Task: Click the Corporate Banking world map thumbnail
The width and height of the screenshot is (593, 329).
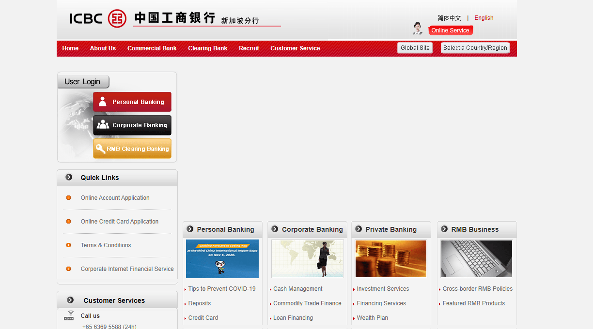Action: [308, 259]
